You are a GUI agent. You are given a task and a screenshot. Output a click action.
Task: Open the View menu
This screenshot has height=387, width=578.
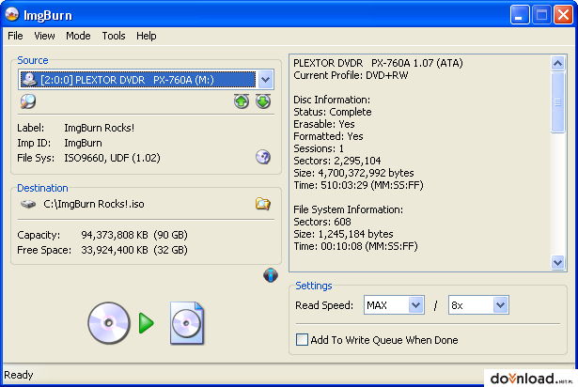(x=44, y=36)
